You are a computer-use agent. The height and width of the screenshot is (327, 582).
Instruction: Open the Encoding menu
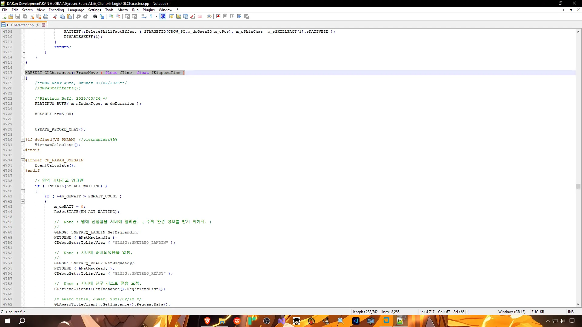click(56, 10)
